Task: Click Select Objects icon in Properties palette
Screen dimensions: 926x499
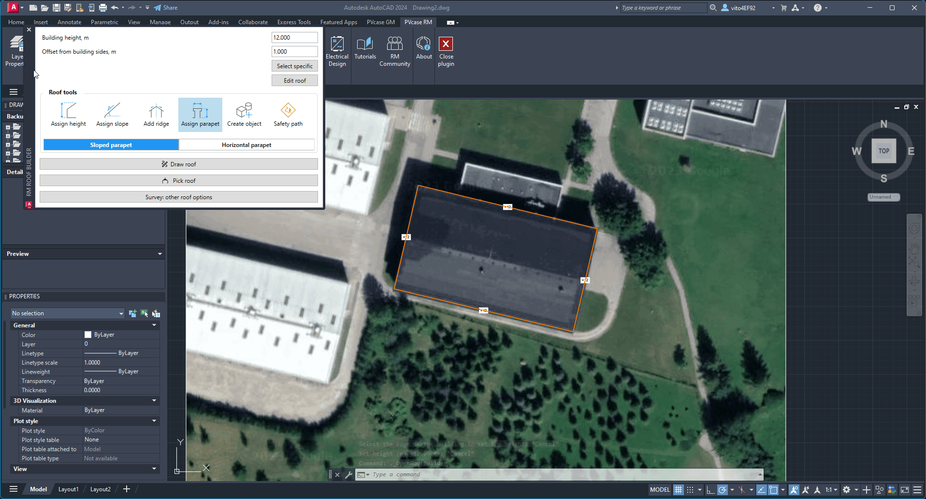Action: tap(144, 313)
